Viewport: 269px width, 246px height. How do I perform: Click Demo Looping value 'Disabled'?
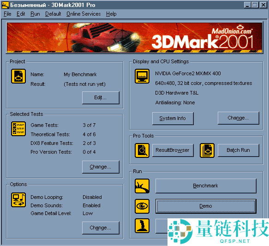tap(92, 197)
